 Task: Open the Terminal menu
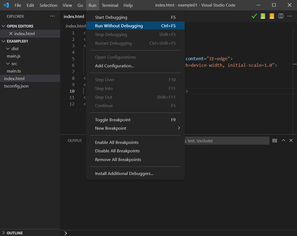pyautogui.click(x=110, y=5)
